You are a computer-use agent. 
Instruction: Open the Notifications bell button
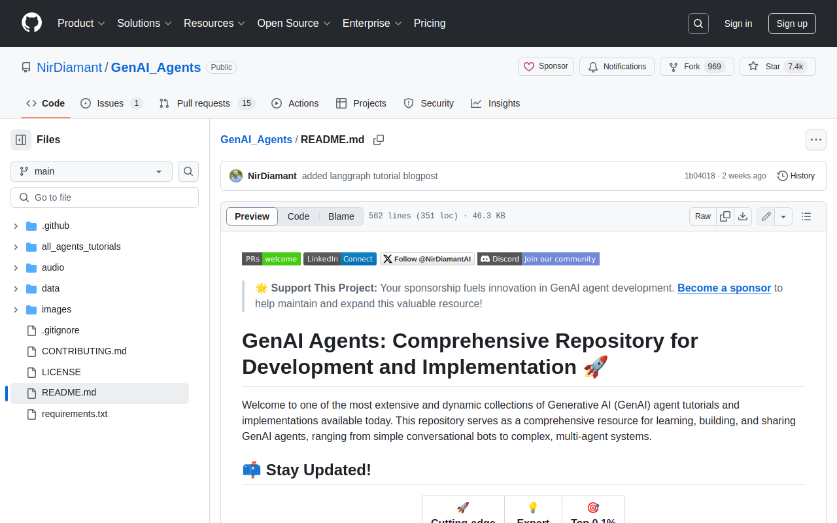617,67
